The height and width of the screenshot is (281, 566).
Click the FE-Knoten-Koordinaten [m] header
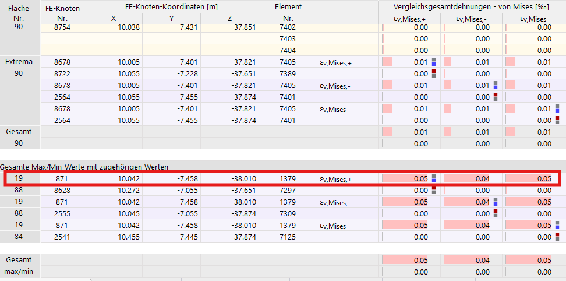click(x=171, y=7)
